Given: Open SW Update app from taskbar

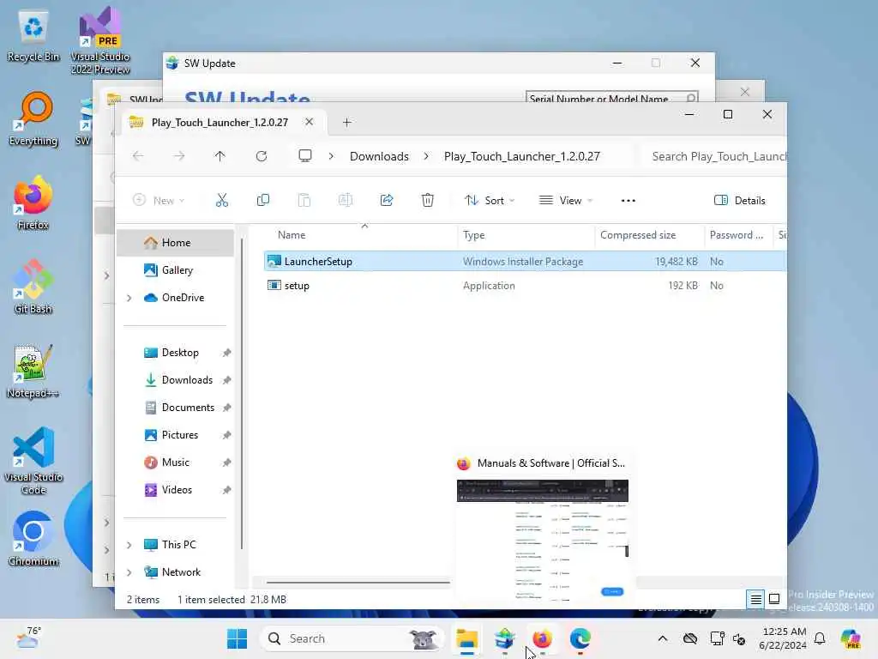Looking at the screenshot, I should (x=504, y=638).
